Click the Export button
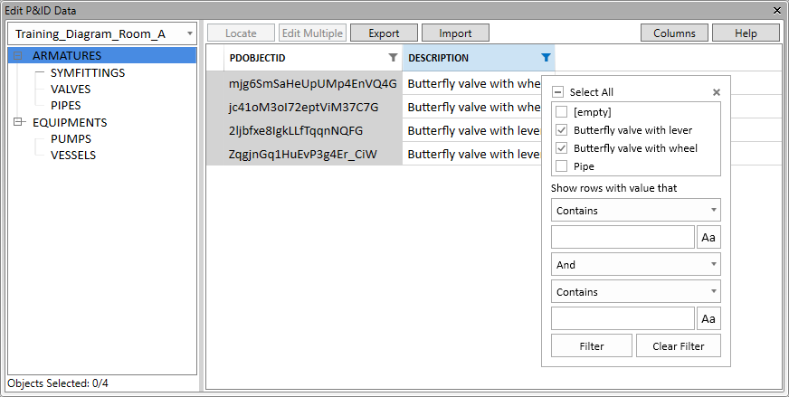789x397 pixels. click(x=384, y=33)
